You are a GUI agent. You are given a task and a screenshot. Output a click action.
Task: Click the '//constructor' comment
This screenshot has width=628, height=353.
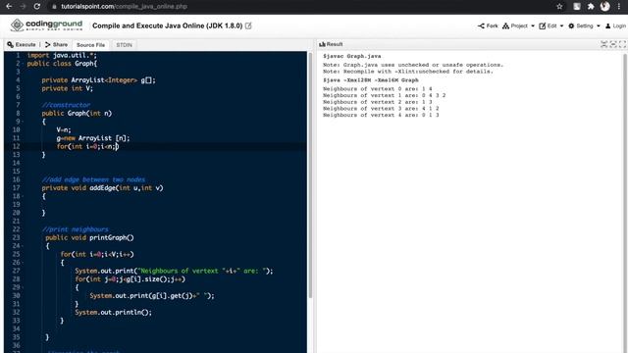[66, 105]
